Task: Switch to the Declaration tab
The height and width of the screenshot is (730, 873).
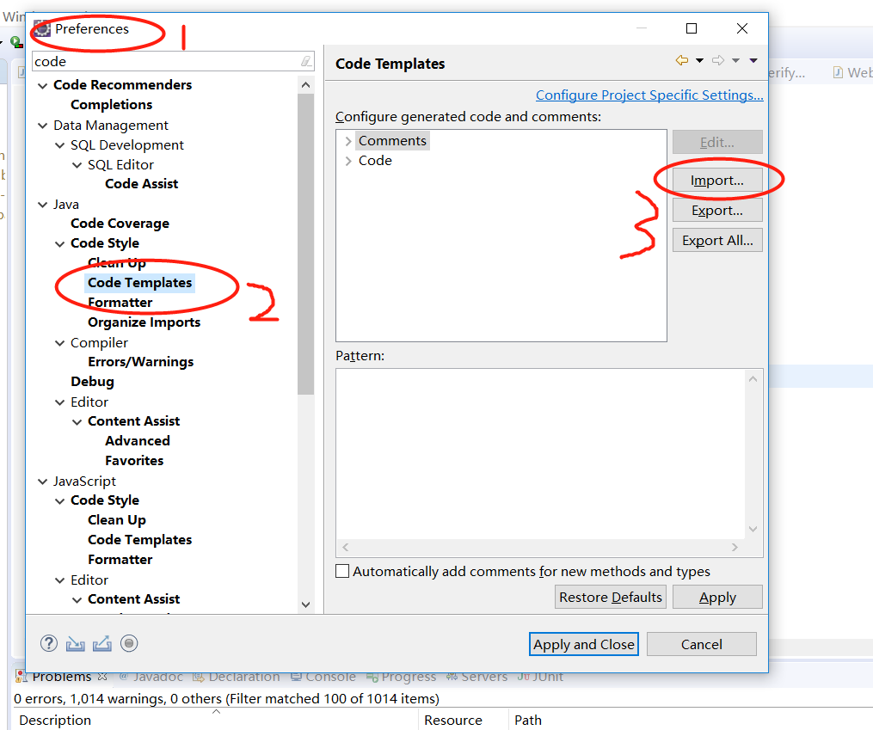Action: 236,677
